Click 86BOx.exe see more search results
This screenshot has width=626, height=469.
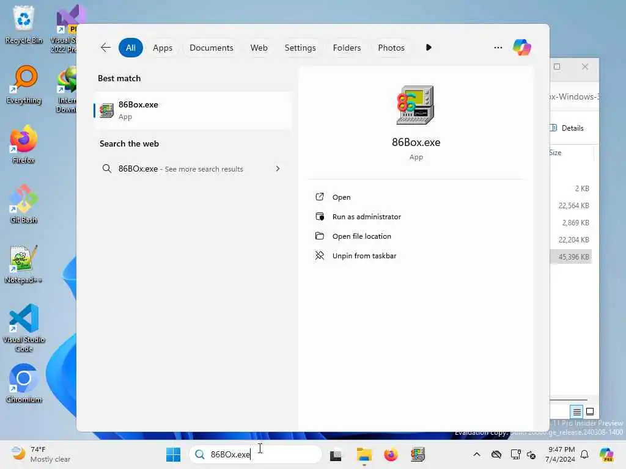193,169
